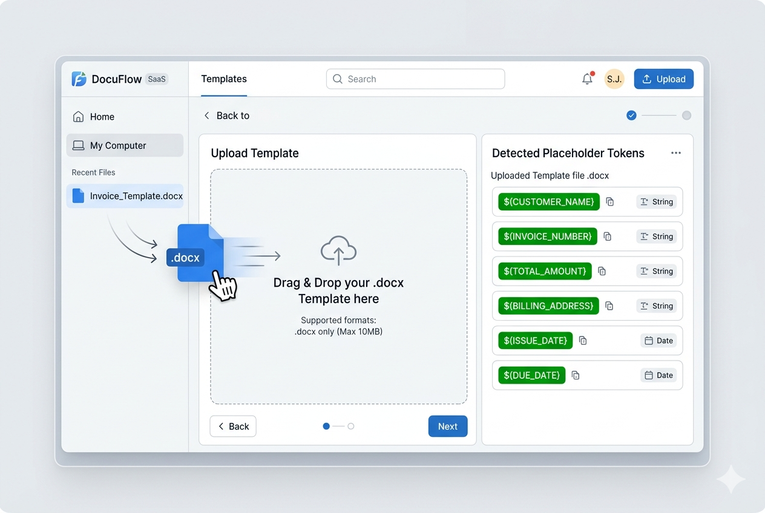This screenshot has width=765, height=513.
Task: Change the type of ${BILLING_ADDRESS} from String
Action: pyautogui.click(x=657, y=306)
